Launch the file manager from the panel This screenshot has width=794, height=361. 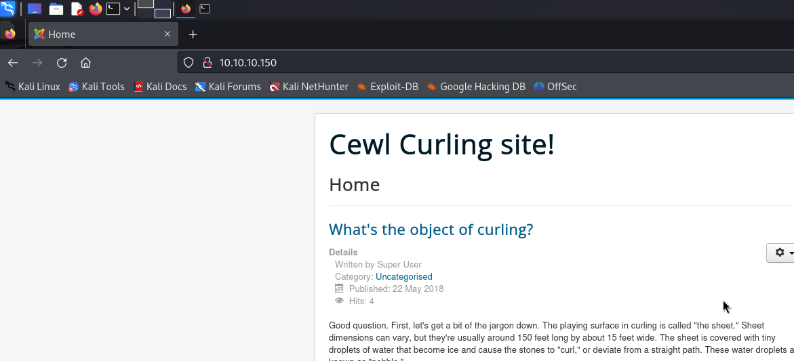(56, 9)
